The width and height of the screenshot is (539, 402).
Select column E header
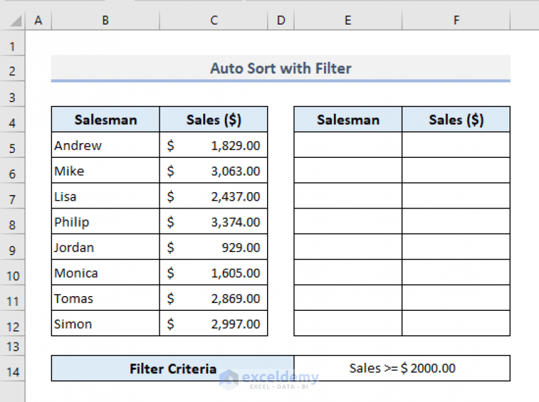point(348,20)
